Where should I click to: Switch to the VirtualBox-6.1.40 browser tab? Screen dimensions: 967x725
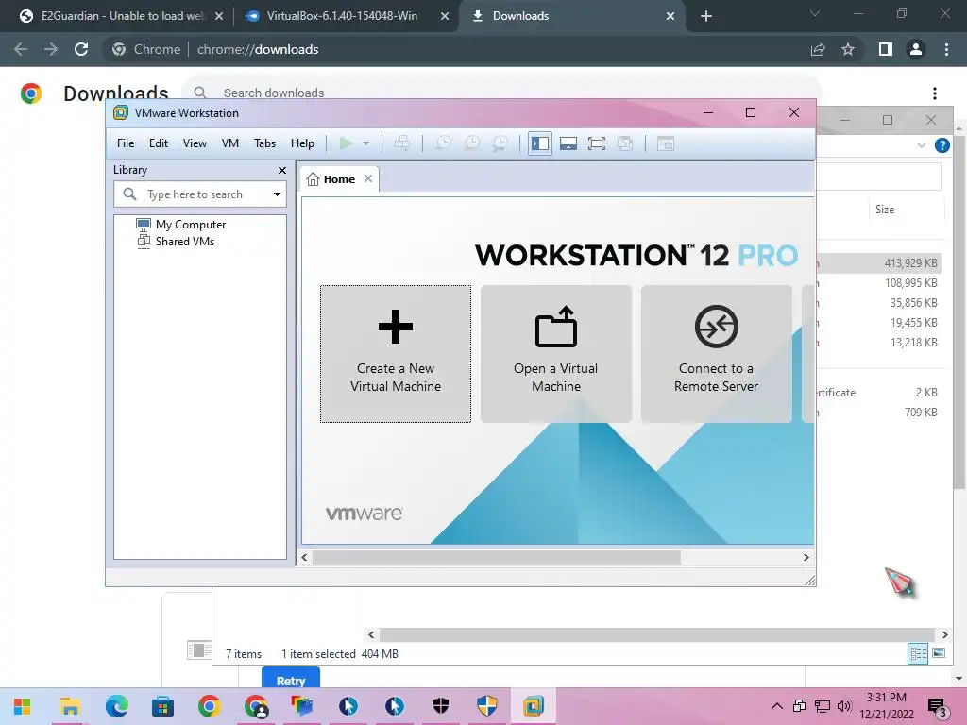pos(341,16)
